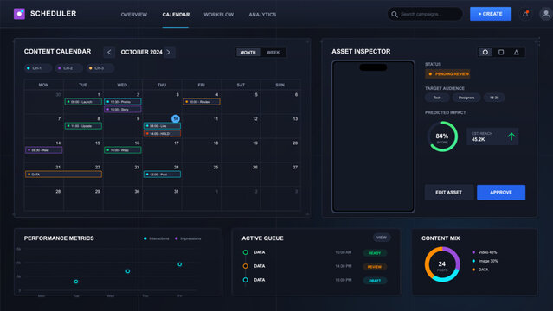Open the Calendar tab
Viewport: 553px width, 311px height.
pyautogui.click(x=176, y=15)
